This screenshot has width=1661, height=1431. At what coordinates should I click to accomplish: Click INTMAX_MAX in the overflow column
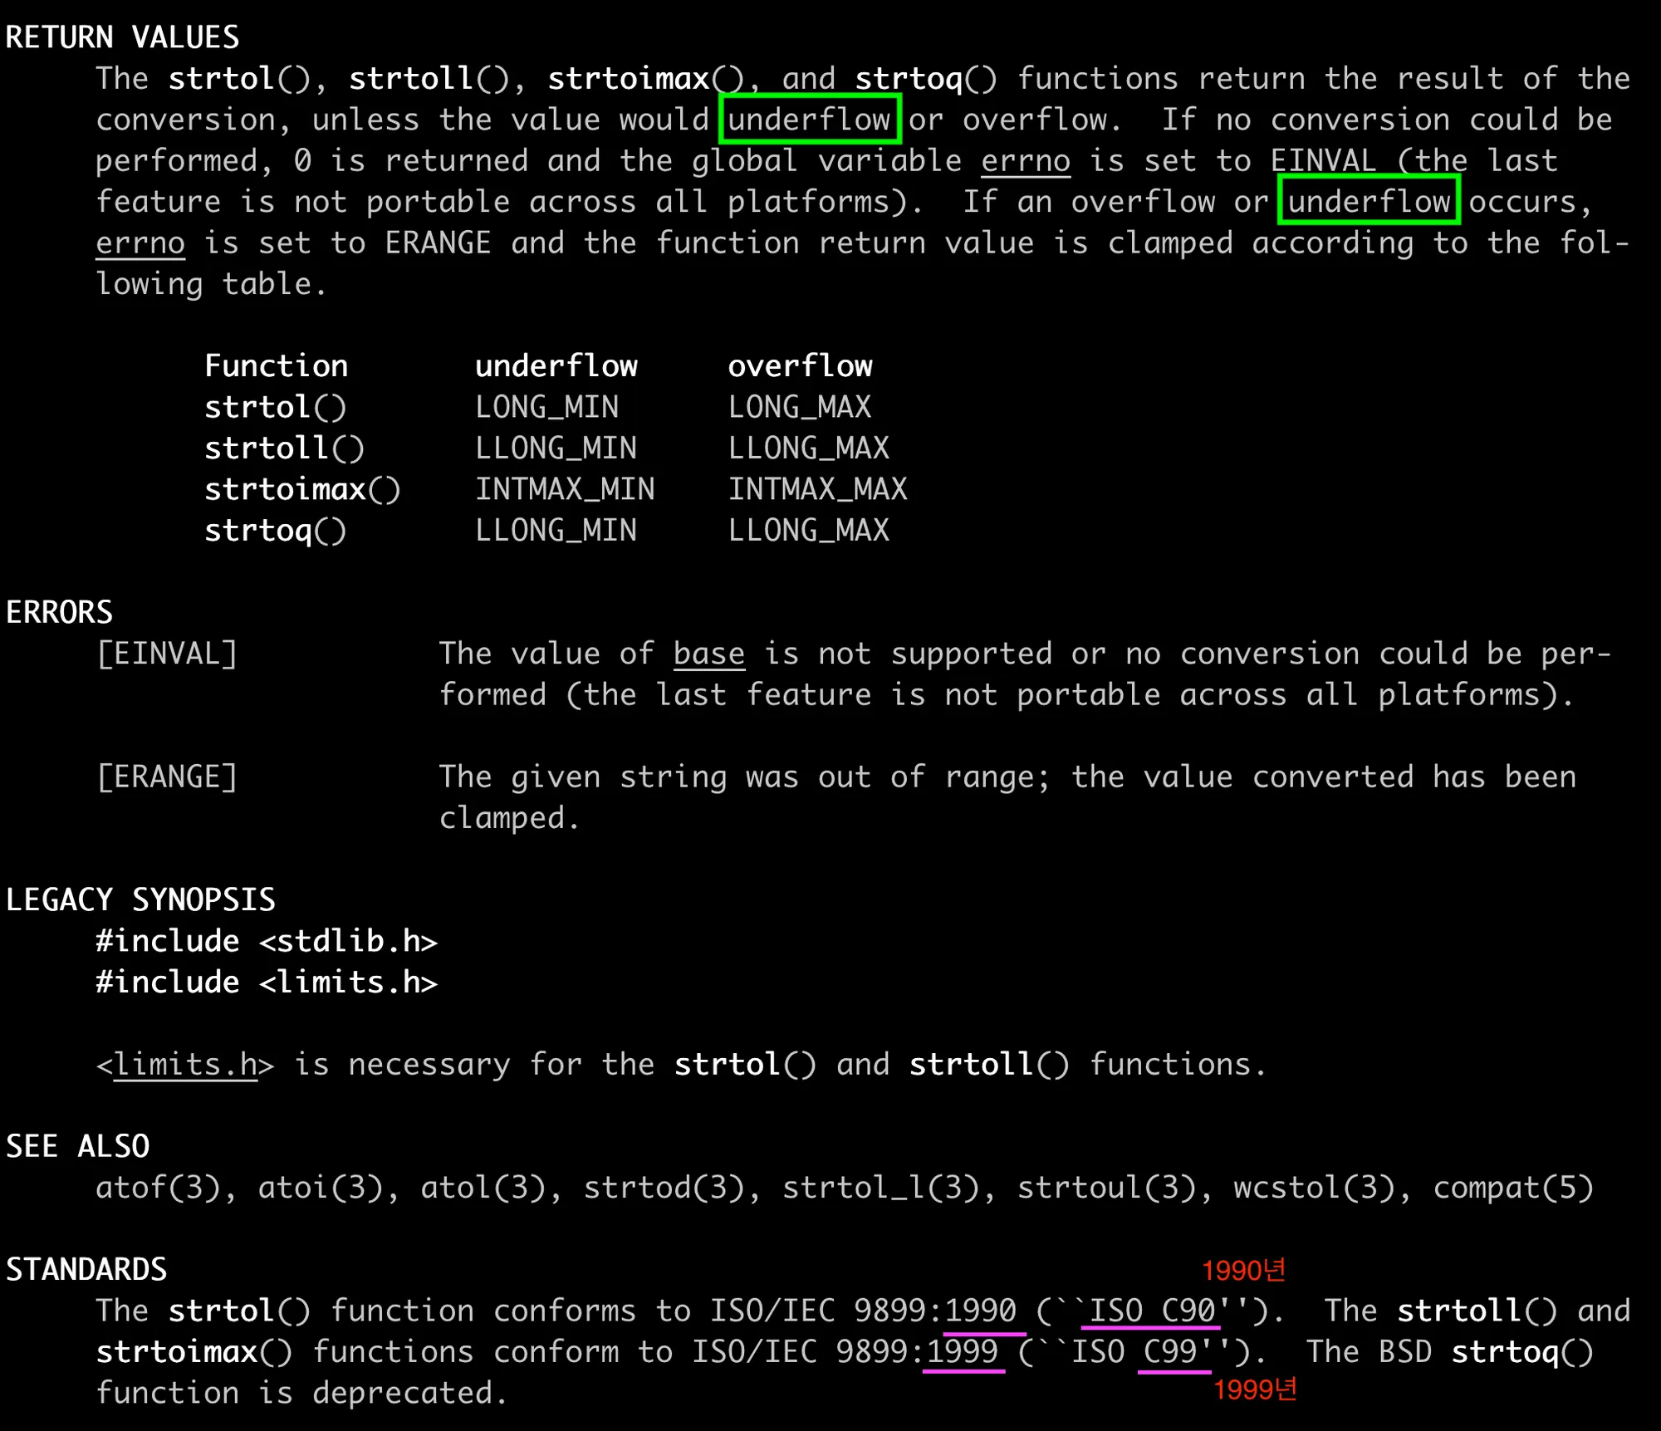[x=817, y=489]
